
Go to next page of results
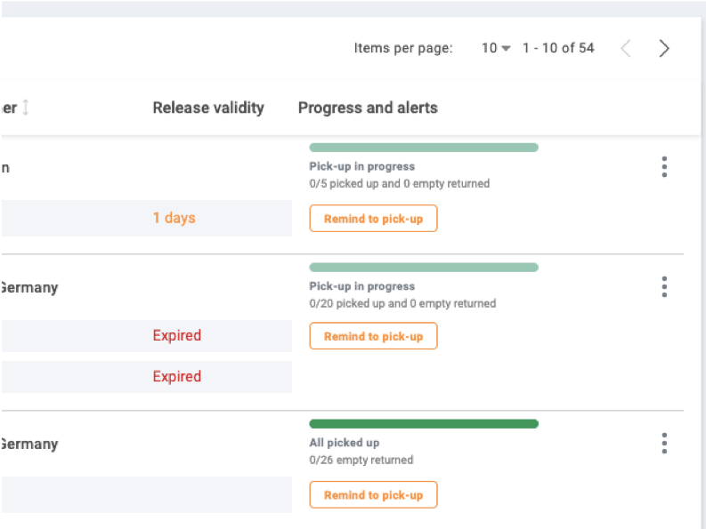click(664, 48)
